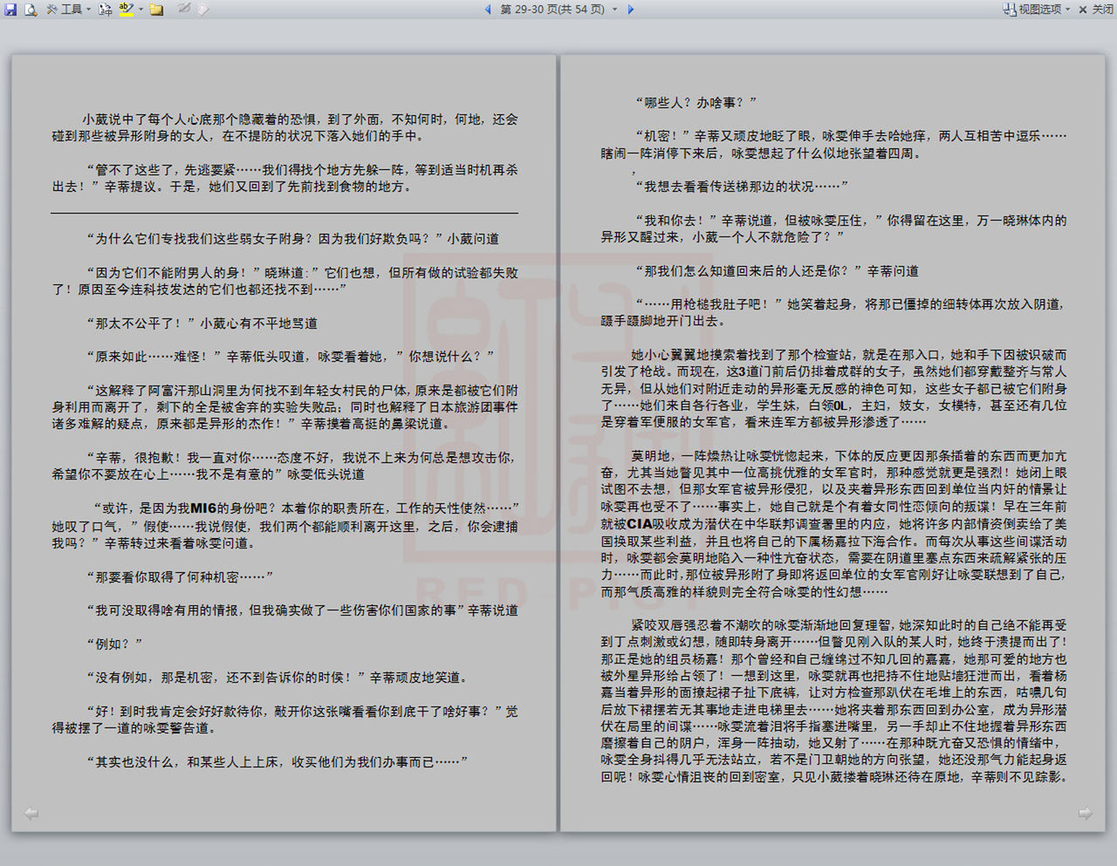Click the grayed-out eraser icon

click(202, 10)
